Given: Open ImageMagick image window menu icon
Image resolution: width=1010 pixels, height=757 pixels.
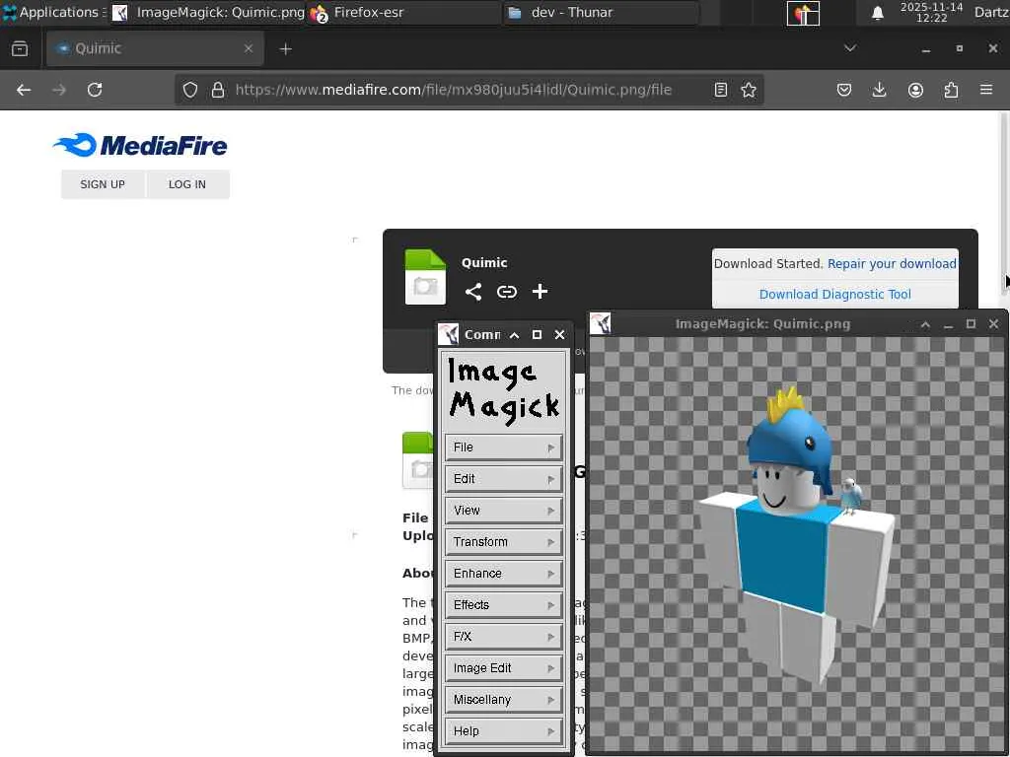Looking at the screenshot, I should pos(601,323).
